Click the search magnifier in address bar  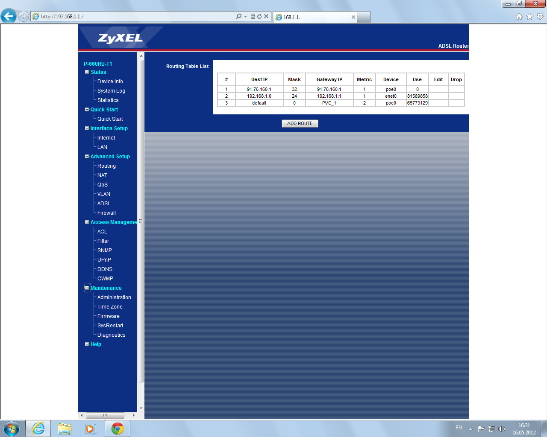[x=238, y=16]
